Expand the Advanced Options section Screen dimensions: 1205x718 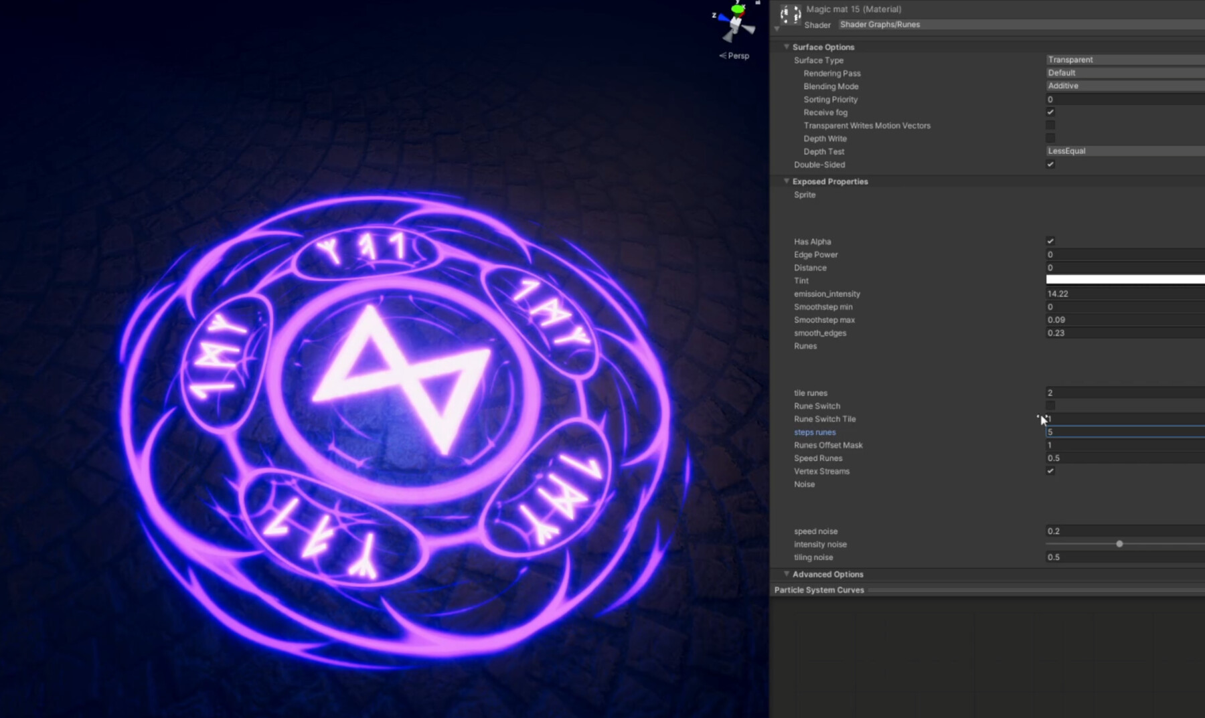click(787, 573)
